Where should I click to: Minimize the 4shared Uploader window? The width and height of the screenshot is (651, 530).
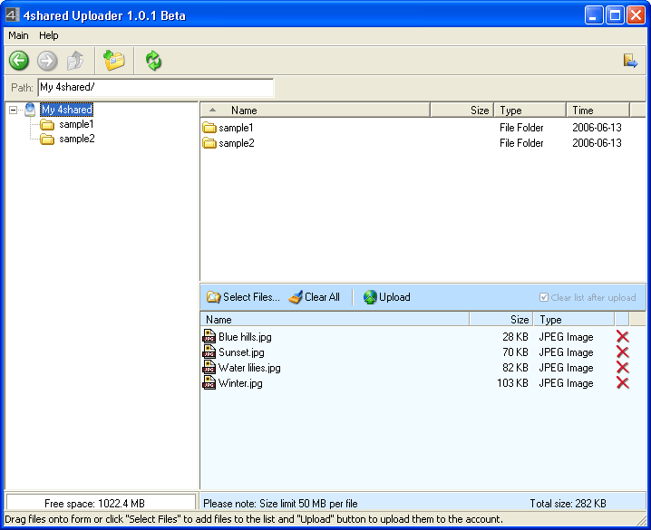(x=594, y=15)
